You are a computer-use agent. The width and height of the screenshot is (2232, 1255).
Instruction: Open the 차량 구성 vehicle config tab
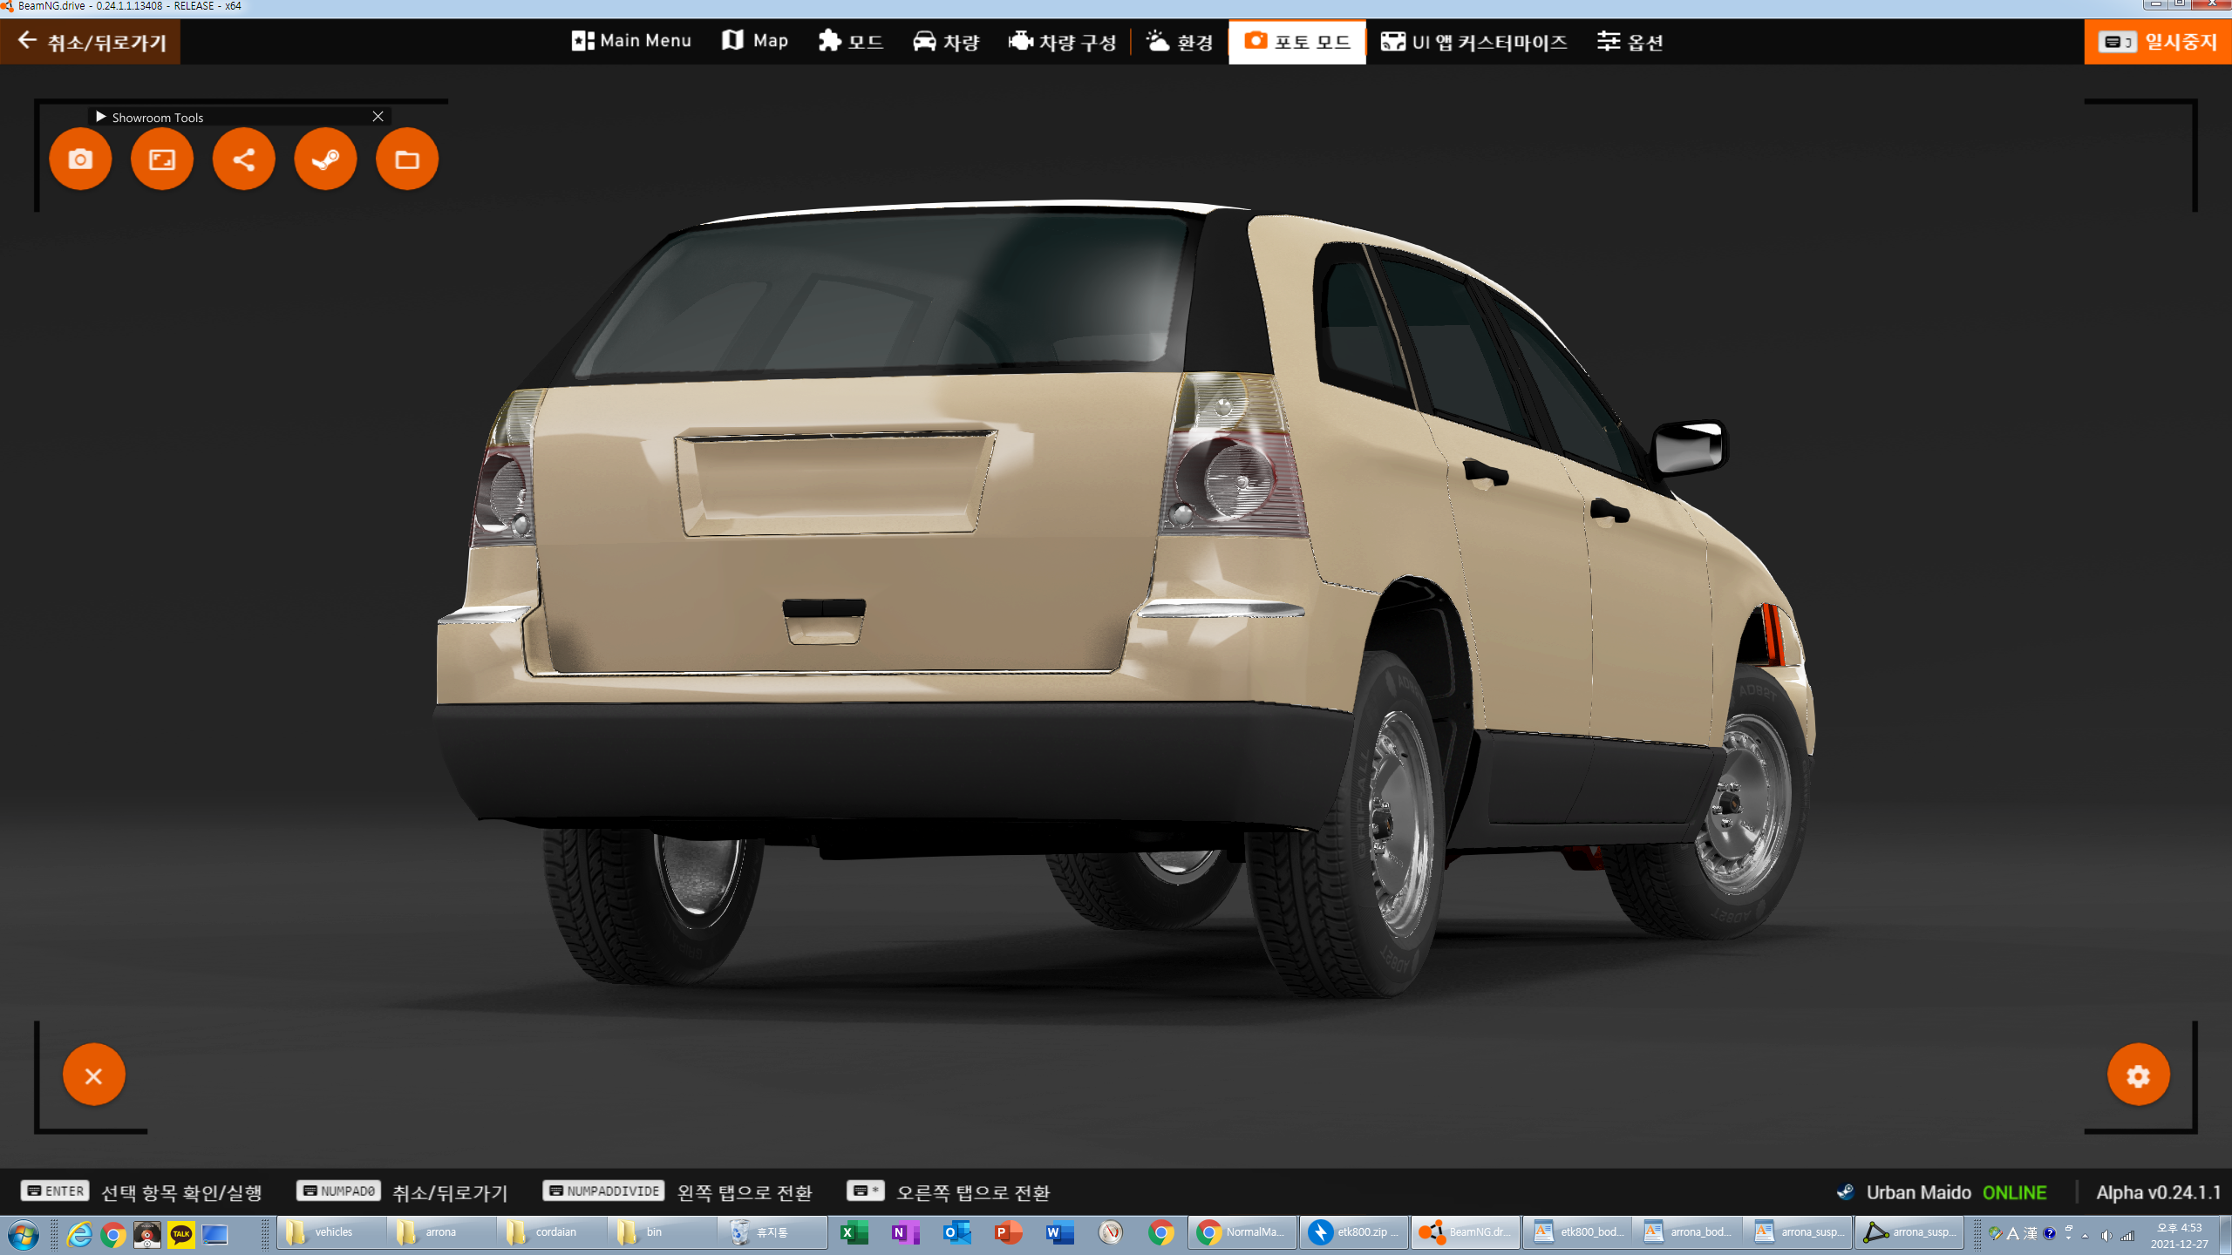(x=1062, y=41)
